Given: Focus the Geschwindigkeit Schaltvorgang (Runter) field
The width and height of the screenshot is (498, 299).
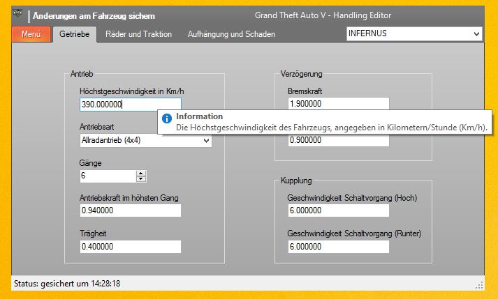Looking at the screenshot, I should 337,247.
